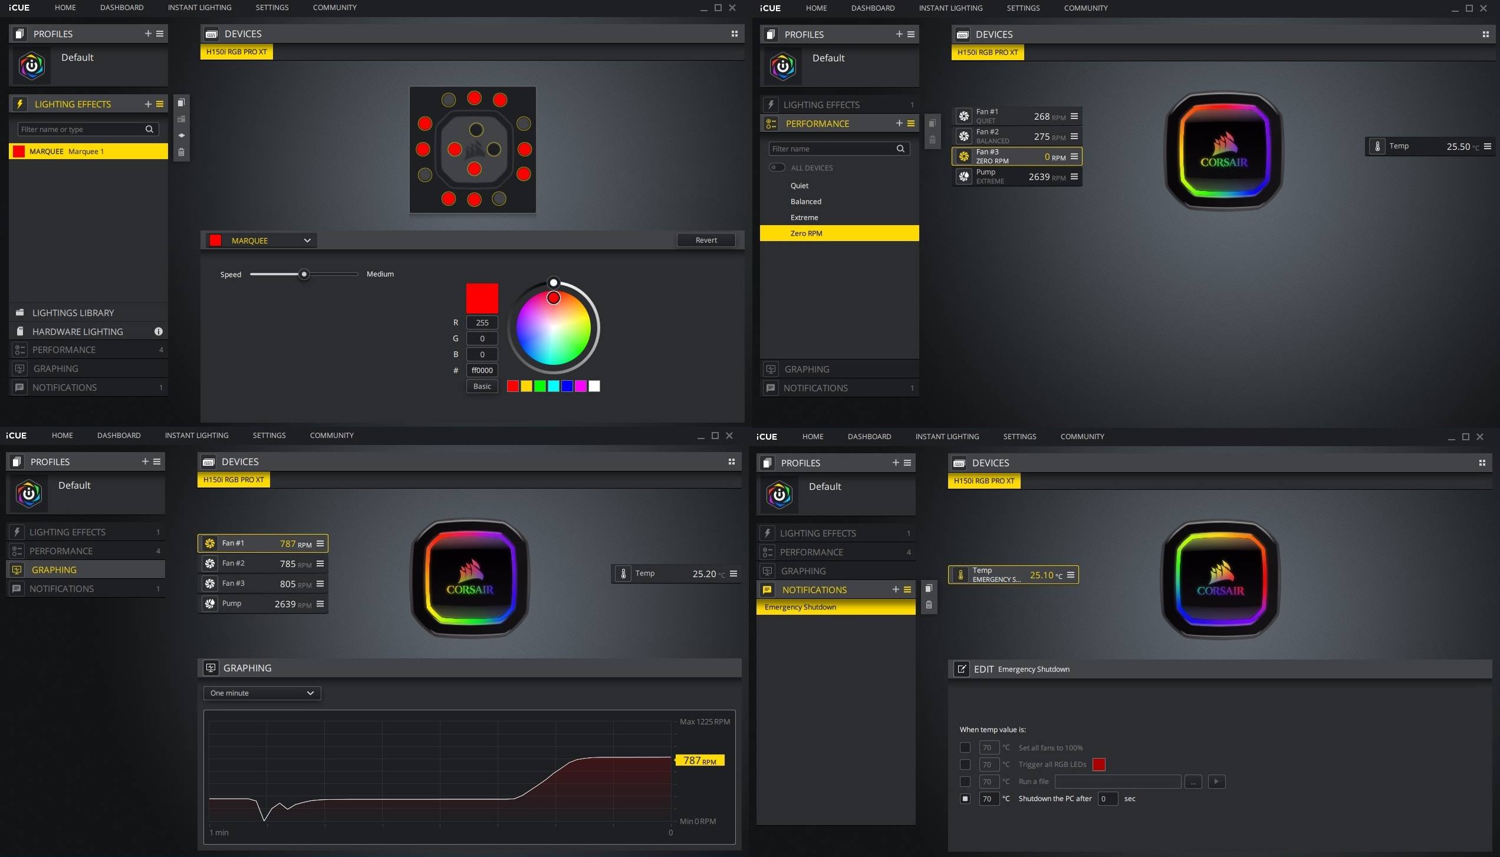Click the red swatch beside Trigger all RGB LEDs

click(x=1098, y=764)
